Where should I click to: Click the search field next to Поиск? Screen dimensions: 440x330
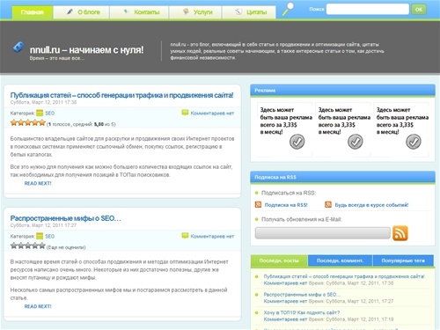(x=368, y=9)
